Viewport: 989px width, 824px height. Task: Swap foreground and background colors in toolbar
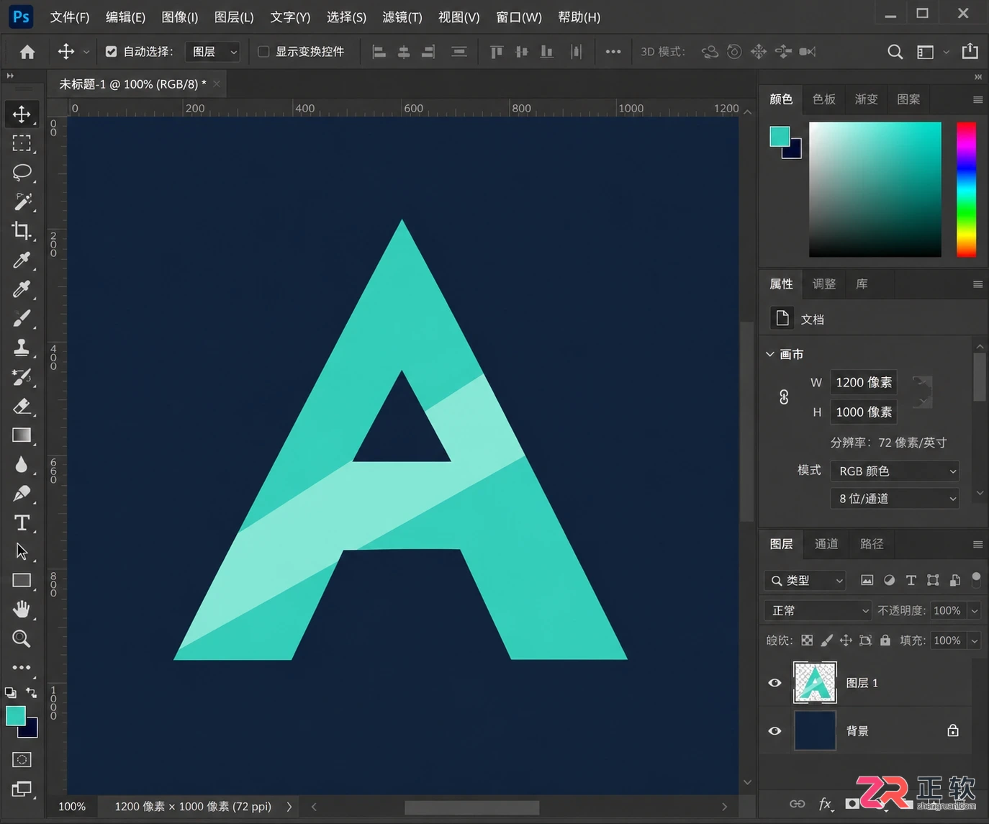pyautogui.click(x=31, y=693)
